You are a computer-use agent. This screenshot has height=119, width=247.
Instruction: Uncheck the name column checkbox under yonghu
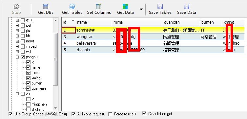point(28,67)
